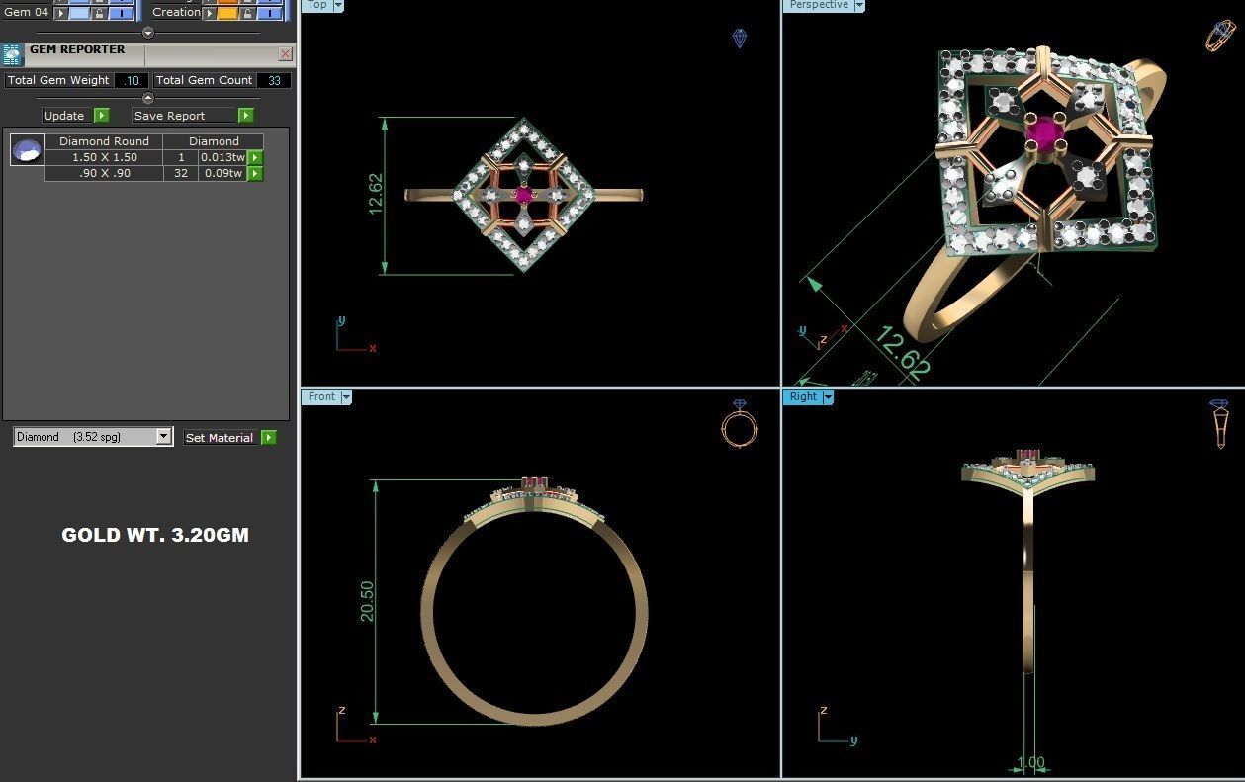Click the ring front-view icon in Front viewport
This screenshot has height=782, width=1245.
(740, 425)
